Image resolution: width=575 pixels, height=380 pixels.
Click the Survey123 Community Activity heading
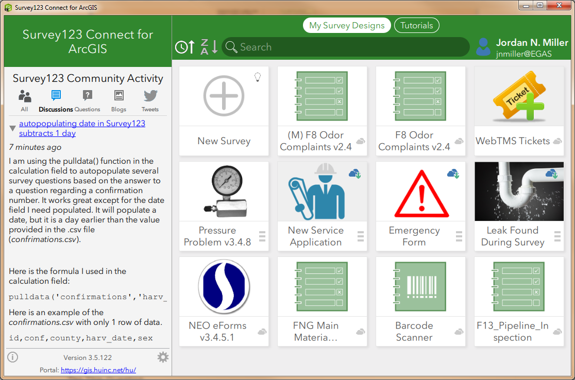click(x=88, y=78)
